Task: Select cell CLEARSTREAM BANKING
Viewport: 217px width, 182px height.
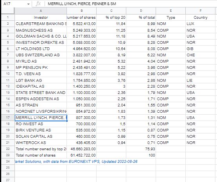Action: point(41,24)
